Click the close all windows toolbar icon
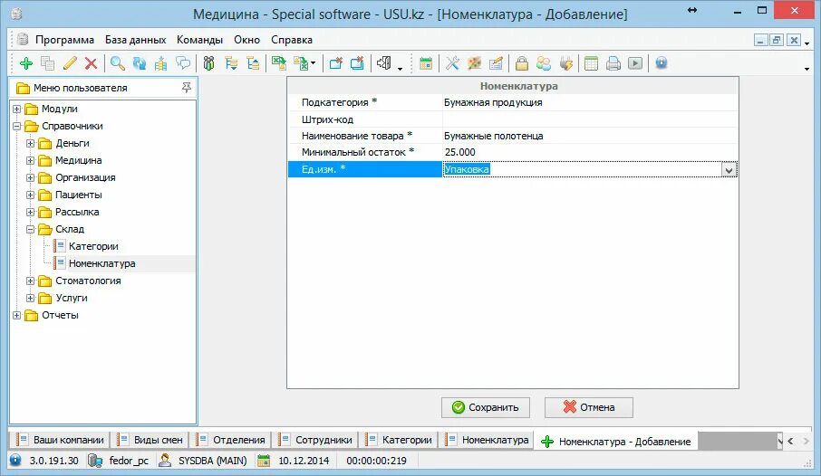821x476 pixels. [x=358, y=64]
